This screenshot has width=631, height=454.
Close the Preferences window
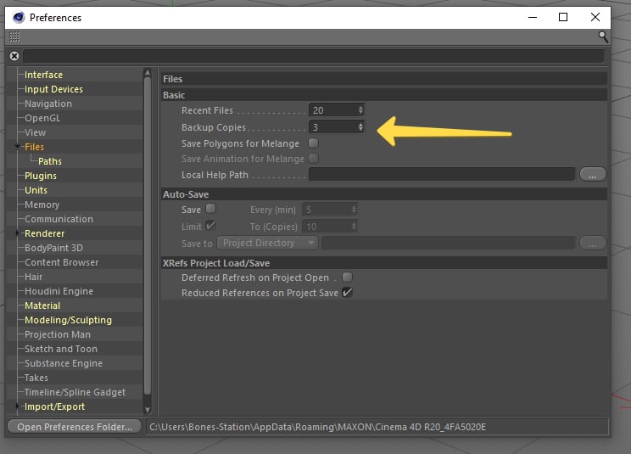coord(595,17)
